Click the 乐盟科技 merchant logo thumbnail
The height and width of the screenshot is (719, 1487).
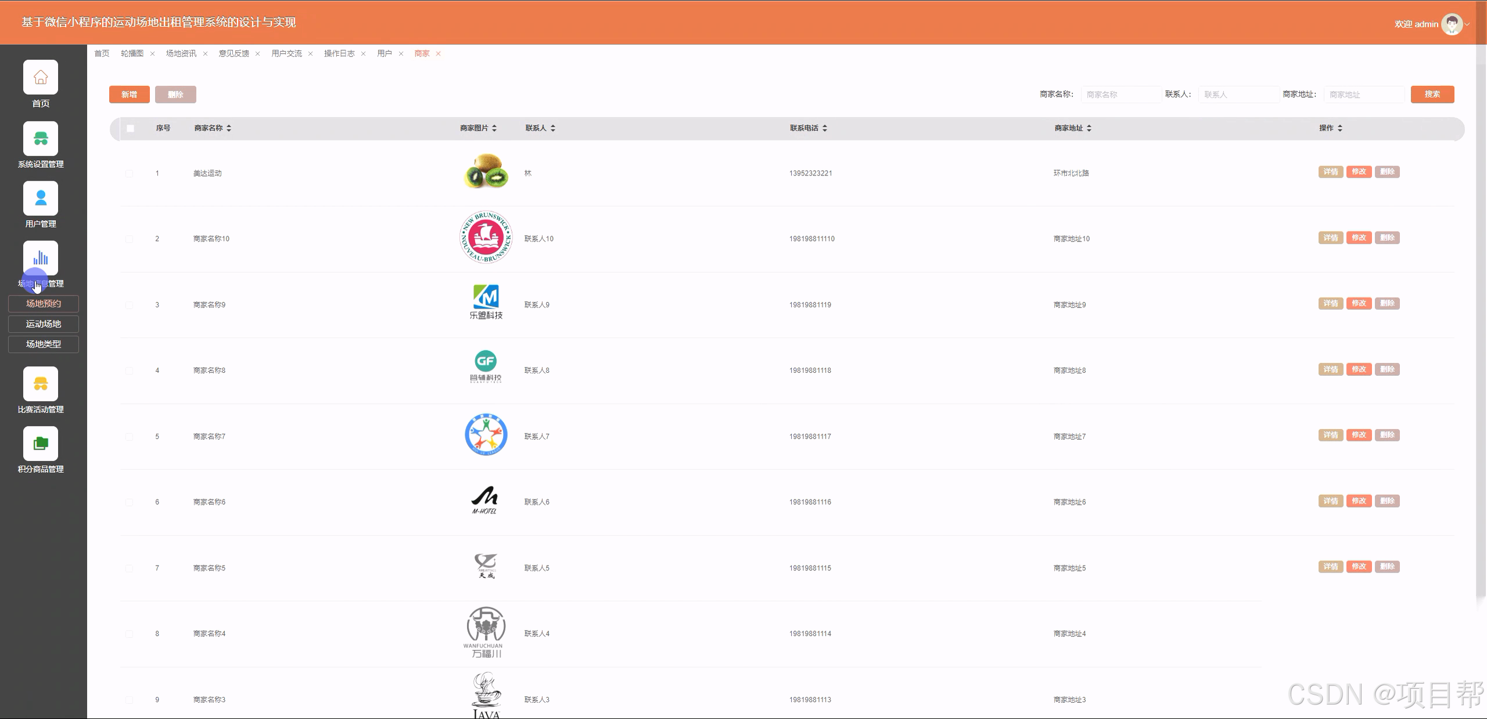(486, 302)
